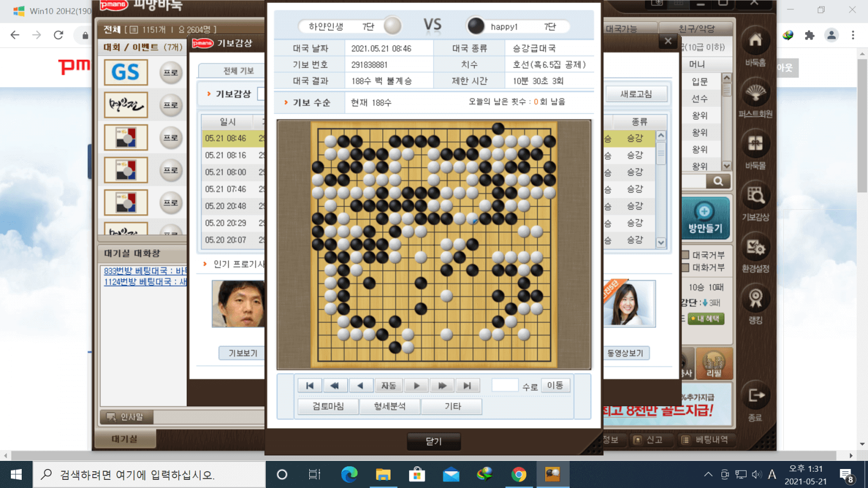Open link 1124번방 베팅대국
Viewport: 868px width, 488px height.
tap(145, 281)
